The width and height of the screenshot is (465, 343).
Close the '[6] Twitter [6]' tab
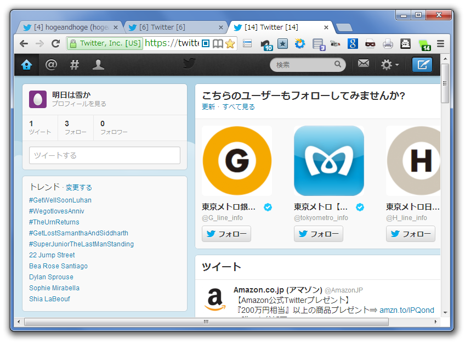point(221,27)
